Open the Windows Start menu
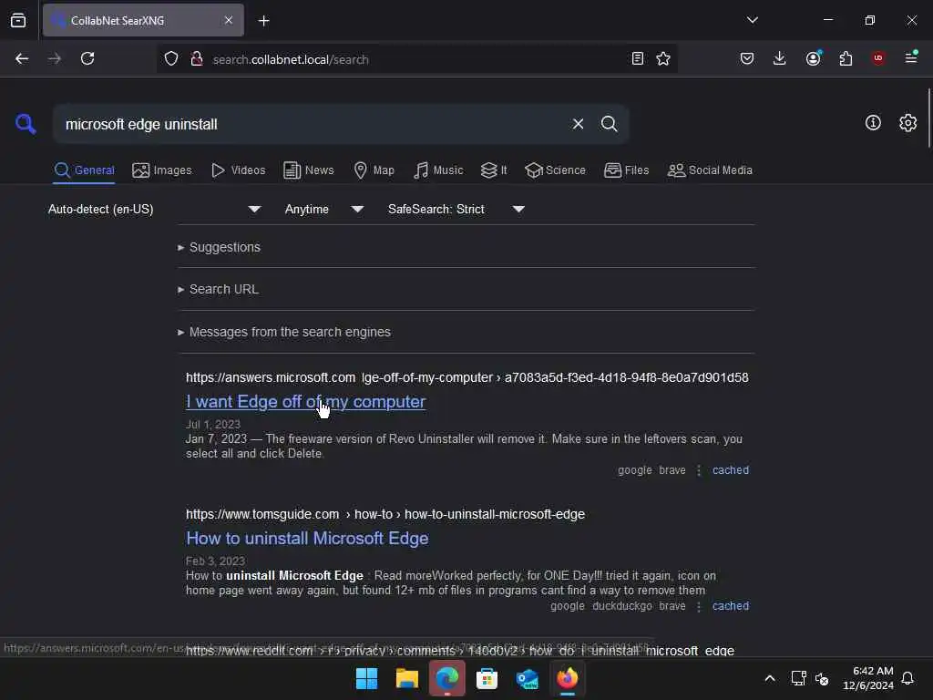 (x=366, y=678)
